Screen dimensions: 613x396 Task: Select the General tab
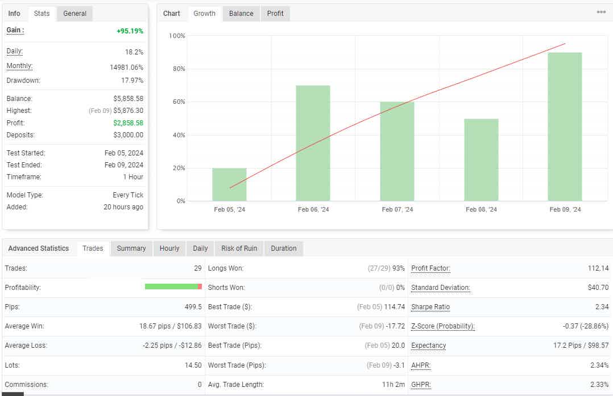[x=74, y=13]
